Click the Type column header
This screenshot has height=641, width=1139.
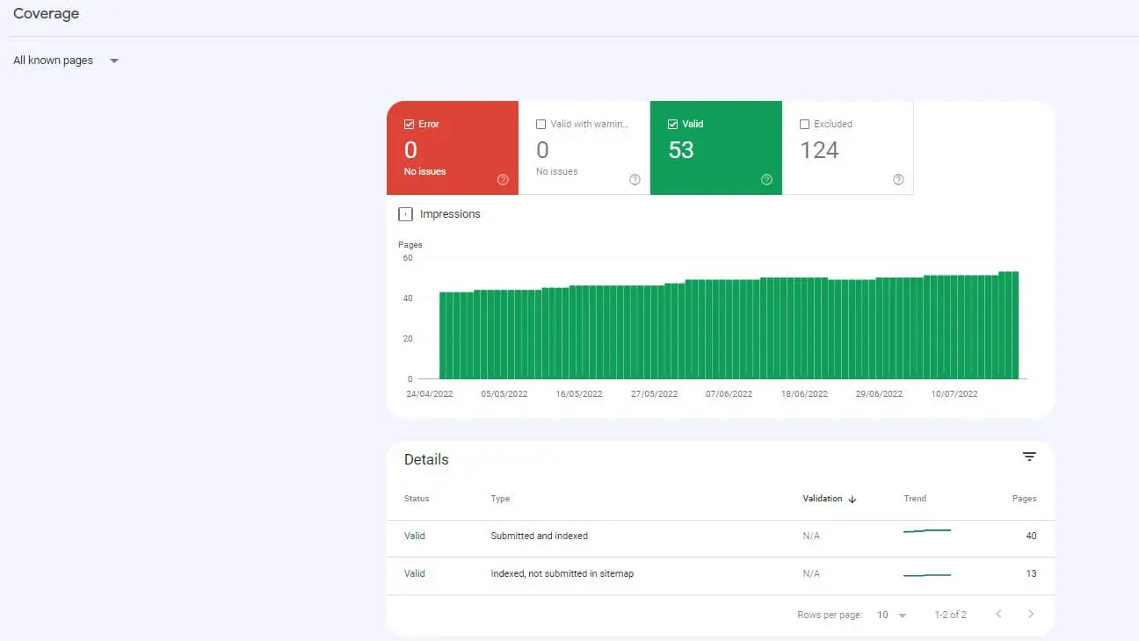pyautogui.click(x=500, y=499)
